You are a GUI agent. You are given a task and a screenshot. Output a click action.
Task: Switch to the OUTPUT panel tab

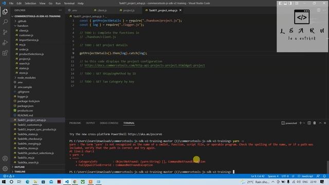90,123
